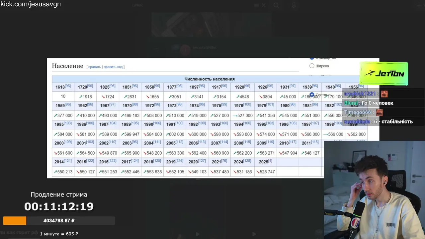Click the "563 271" population cell
425x239 pixels.
point(265,153)
